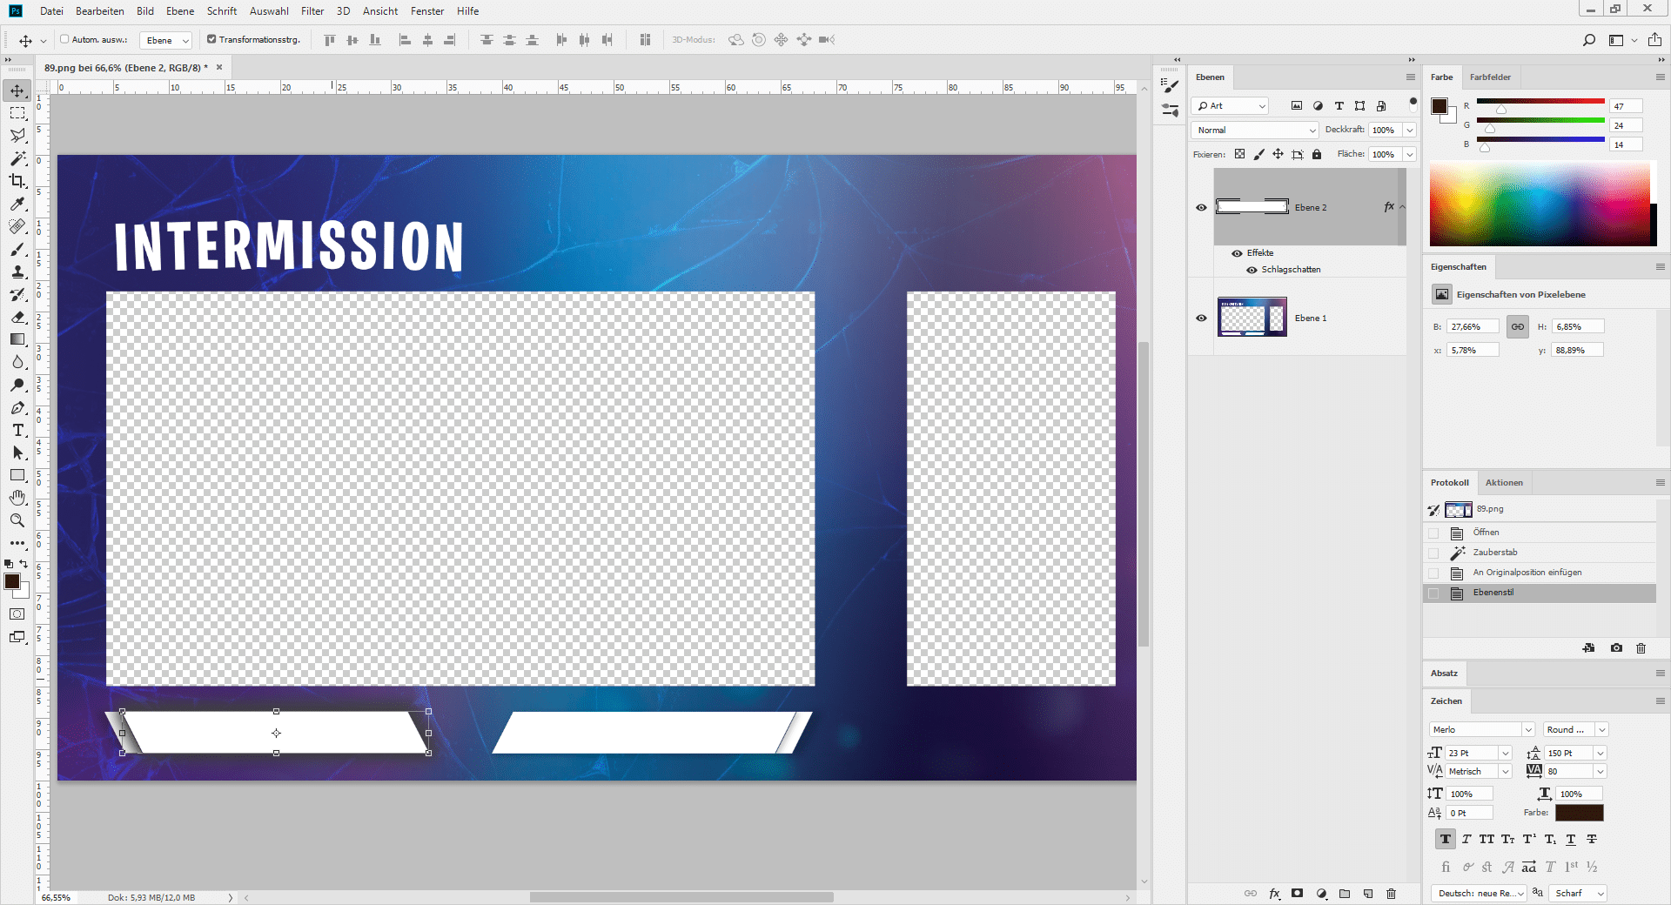The width and height of the screenshot is (1671, 905).
Task: Open the Merlo font family dropdown
Action: point(1481,729)
